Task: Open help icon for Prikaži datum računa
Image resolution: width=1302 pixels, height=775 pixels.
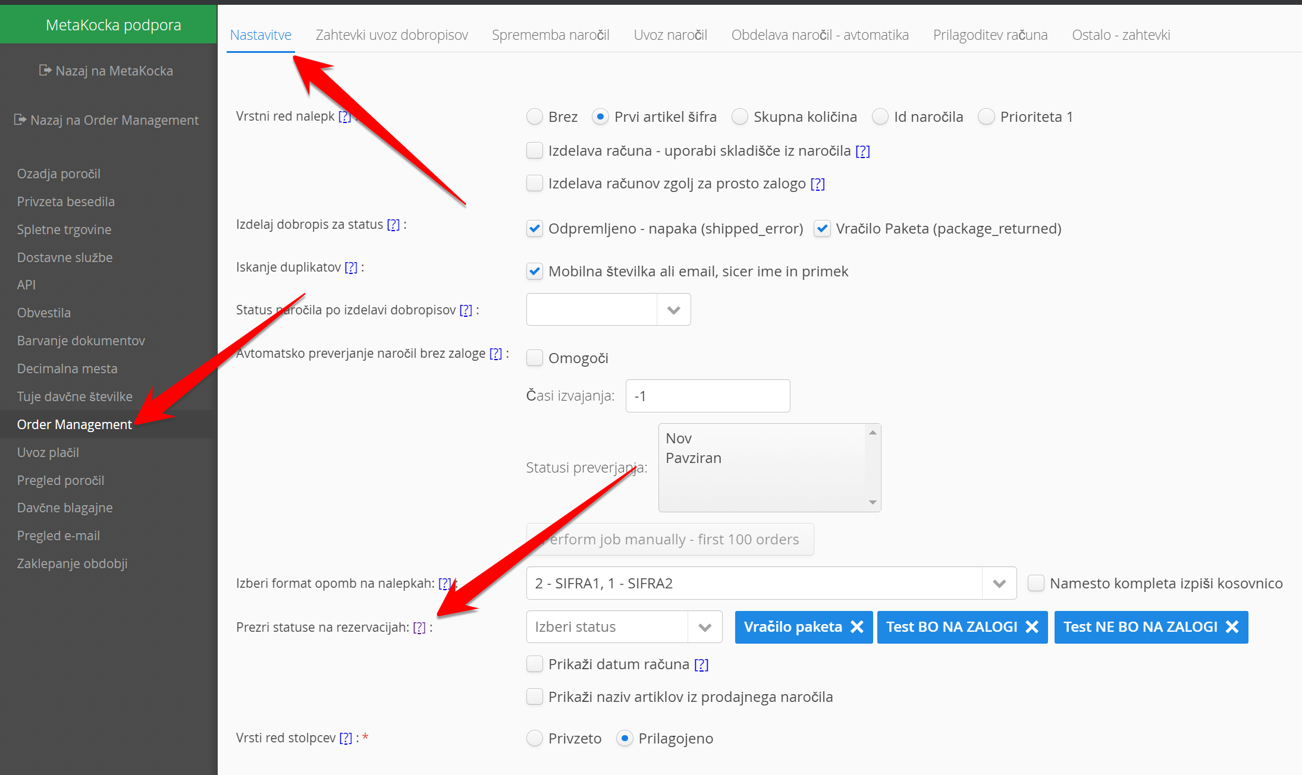Action: (x=701, y=664)
